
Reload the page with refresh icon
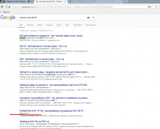coord(156,7)
